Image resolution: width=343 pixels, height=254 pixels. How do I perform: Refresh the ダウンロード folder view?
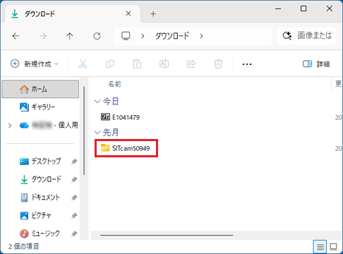point(97,36)
